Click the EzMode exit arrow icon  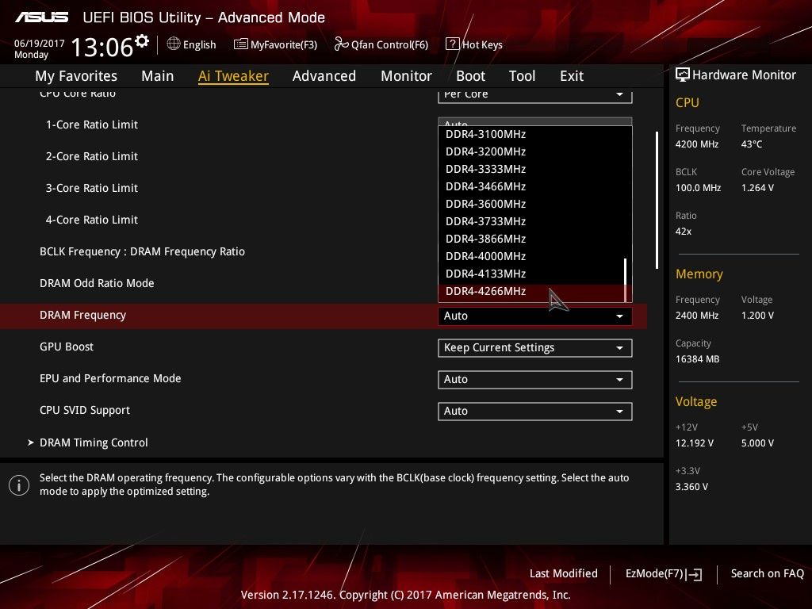(x=694, y=574)
